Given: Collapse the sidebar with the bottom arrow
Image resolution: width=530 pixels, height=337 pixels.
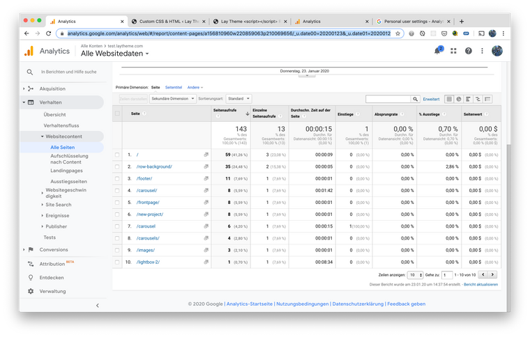Looking at the screenshot, I should (x=97, y=305).
